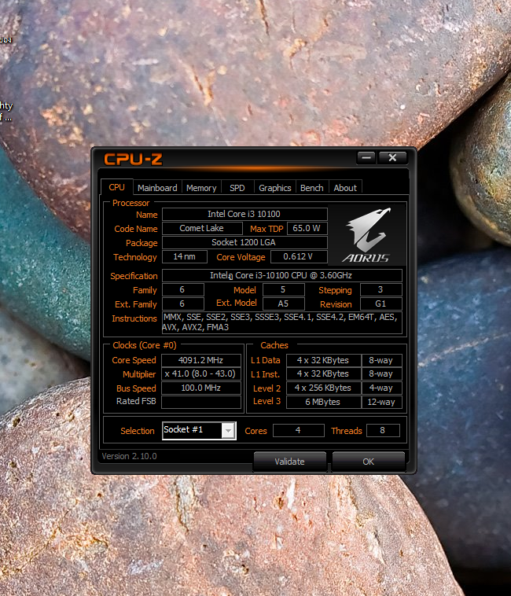511x596 pixels.
Task: Click the Stepping value 3
Action: click(380, 289)
